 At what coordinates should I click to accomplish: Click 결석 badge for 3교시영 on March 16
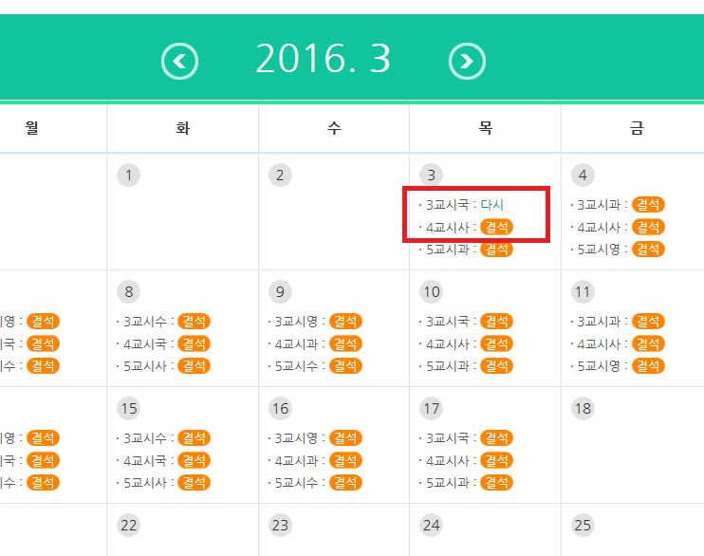point(345,438)
